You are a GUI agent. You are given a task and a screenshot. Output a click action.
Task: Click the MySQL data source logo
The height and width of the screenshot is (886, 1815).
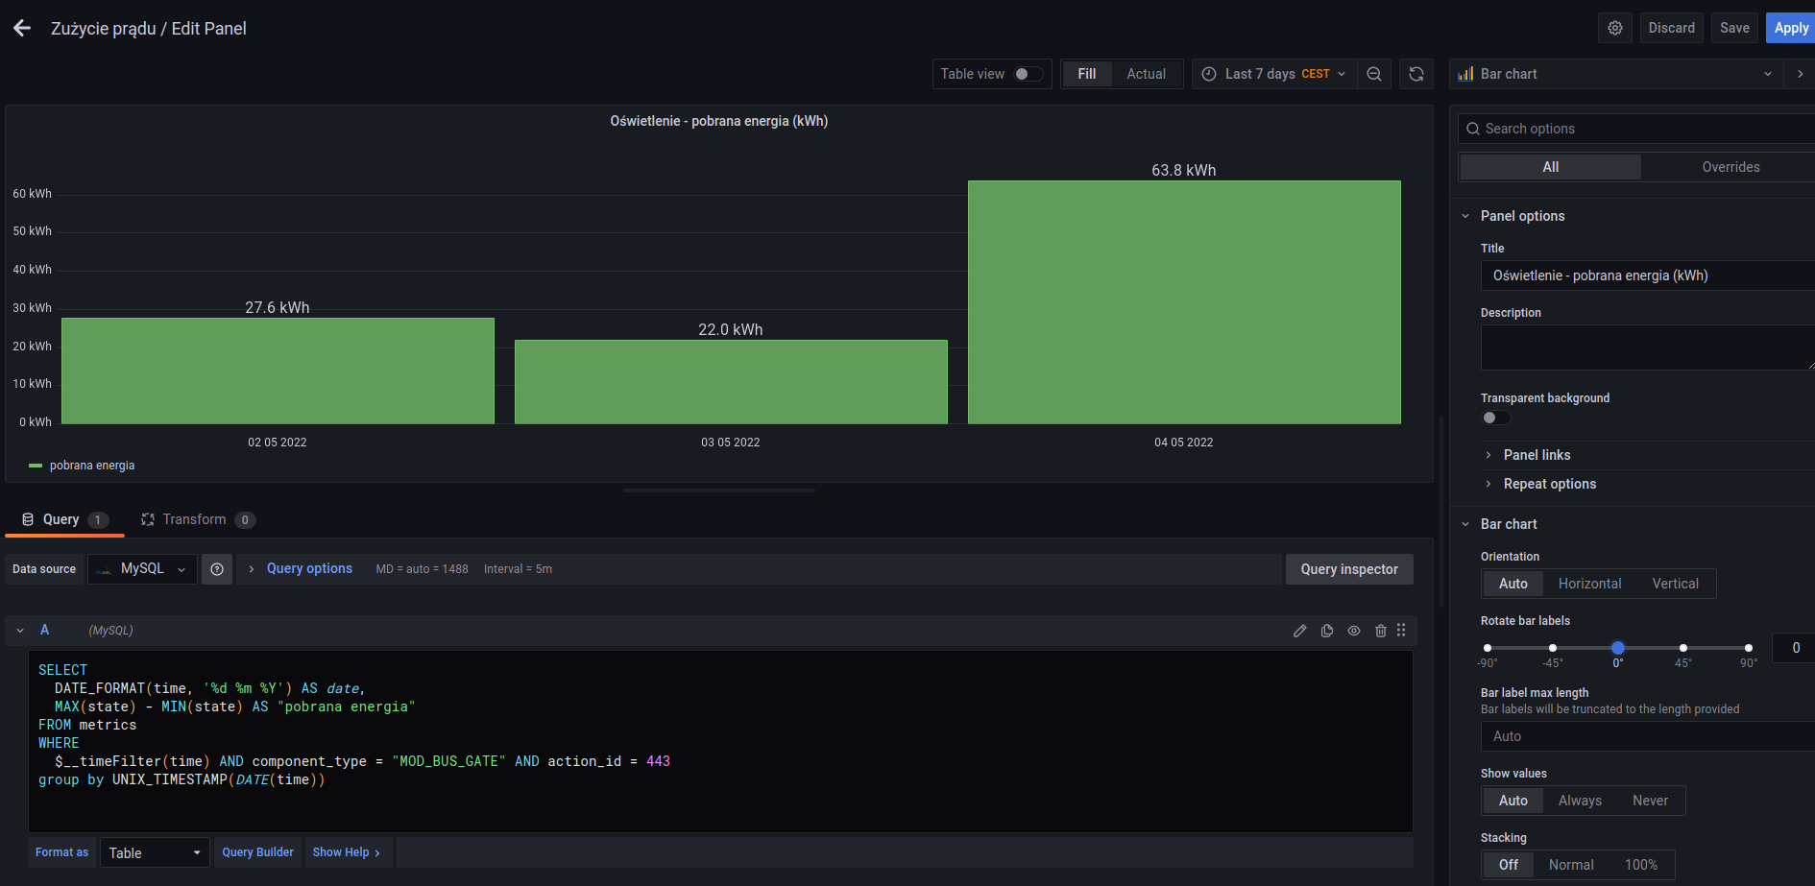(x=104, y=569)
